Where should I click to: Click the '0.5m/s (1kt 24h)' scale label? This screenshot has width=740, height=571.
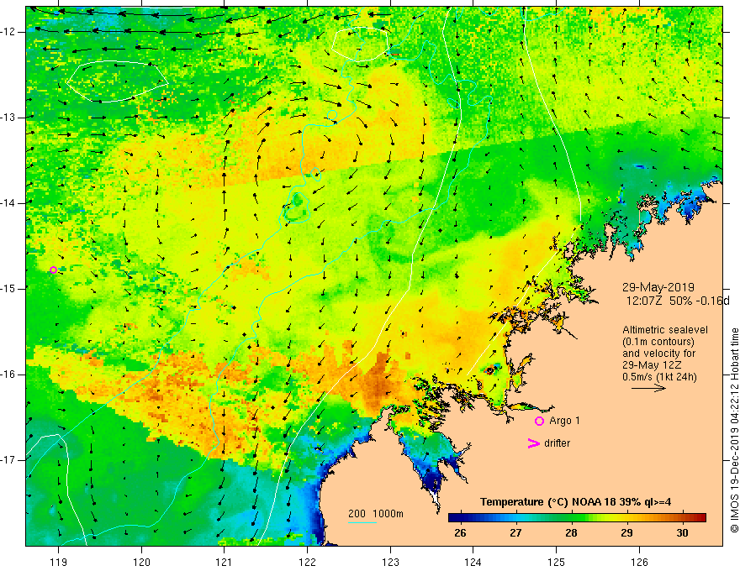click(x=659, y=377)
